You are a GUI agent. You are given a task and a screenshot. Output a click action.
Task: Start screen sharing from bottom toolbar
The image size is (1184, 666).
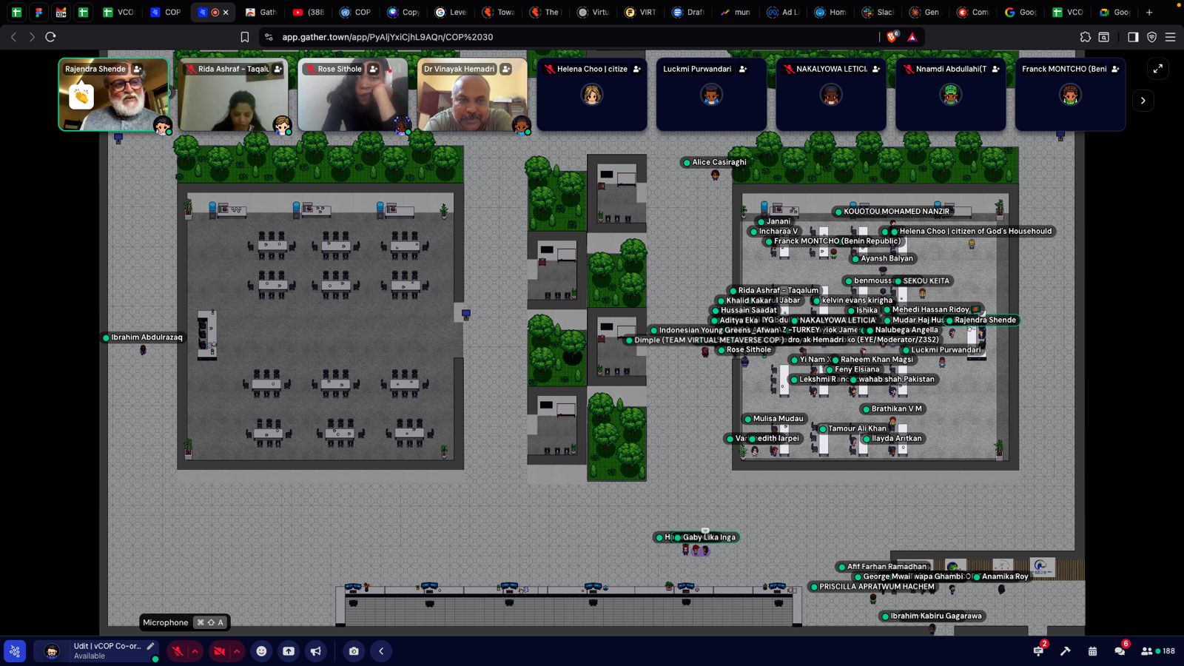(289, 651)
